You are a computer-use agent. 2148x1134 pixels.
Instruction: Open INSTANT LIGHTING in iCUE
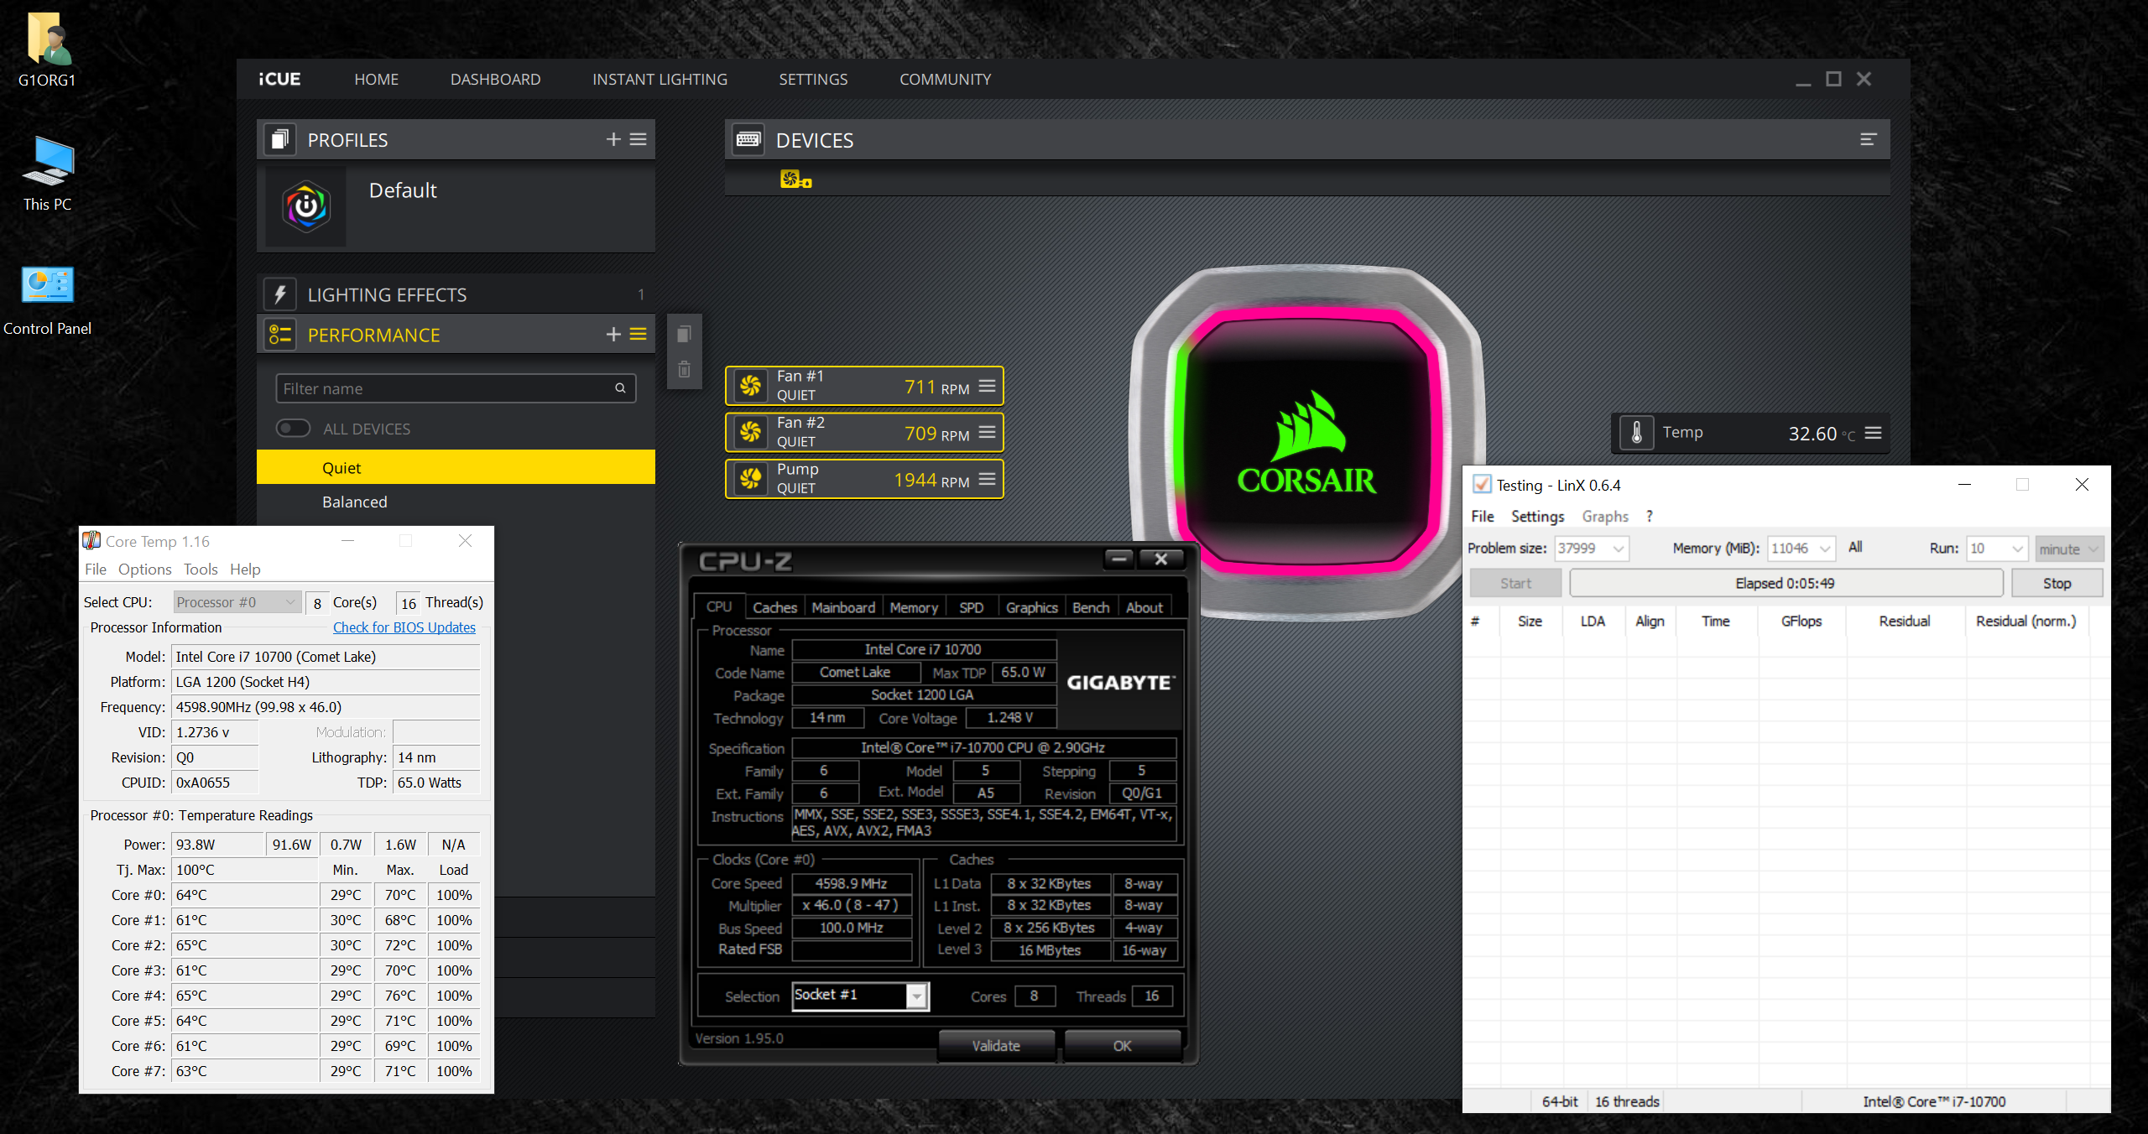click(660, 79)
